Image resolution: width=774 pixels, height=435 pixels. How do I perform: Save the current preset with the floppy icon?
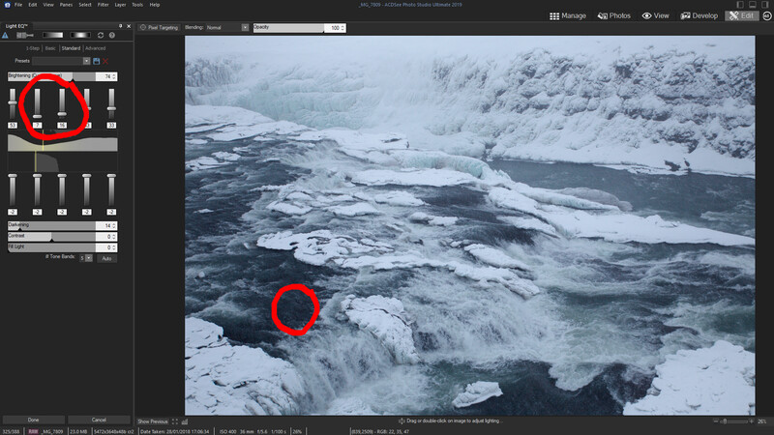click(96, 61)
